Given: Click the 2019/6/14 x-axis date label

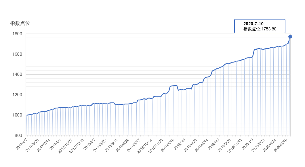Looking at the screenshot, I should [x=202, y=145].
